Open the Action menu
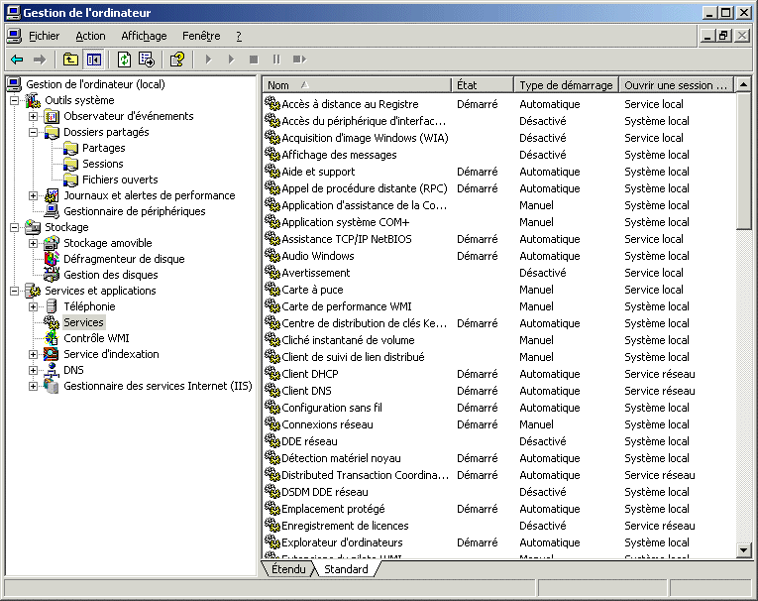This screenshot has width=758, height=601. [x=90, y=36]
